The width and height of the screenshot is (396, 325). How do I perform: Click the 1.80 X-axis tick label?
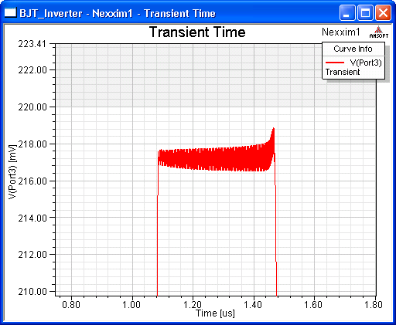(x=374, y=305)
